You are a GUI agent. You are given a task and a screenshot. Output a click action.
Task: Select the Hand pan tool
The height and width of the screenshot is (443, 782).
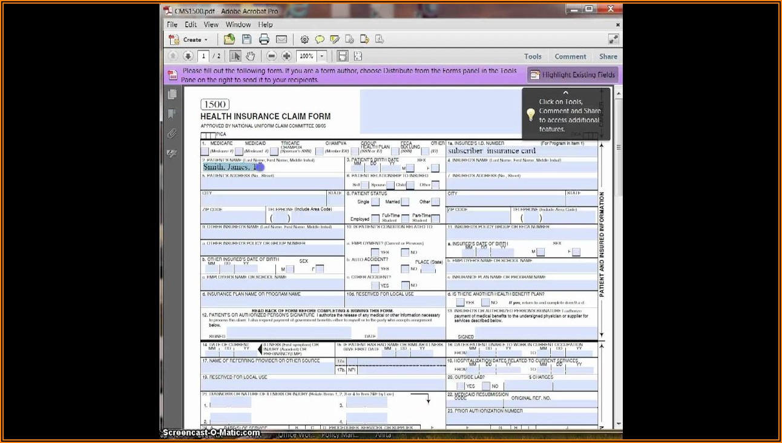[x=250, y=56]
